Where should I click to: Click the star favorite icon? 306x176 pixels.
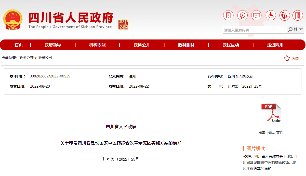tap(287, 59)
